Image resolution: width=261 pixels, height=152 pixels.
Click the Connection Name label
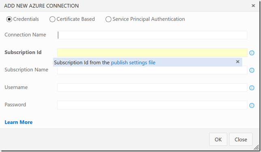[x=25, y=35]
